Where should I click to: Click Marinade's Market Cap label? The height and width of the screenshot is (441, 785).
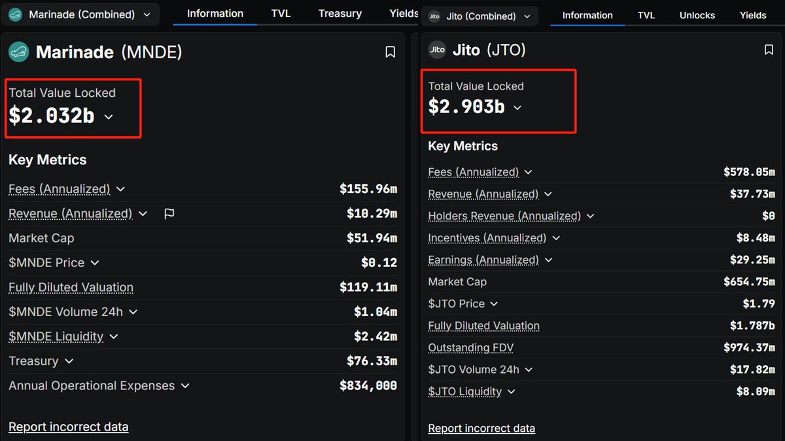point(41,238)
